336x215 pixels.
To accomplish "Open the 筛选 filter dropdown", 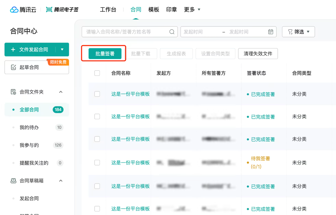I will [299, 32].
